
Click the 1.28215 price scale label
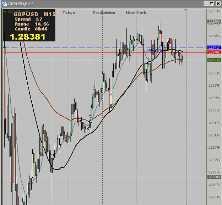pyautogui.click(x=214, y=110)
